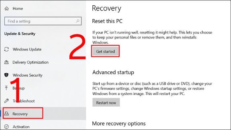
Task: Click the Troubleshoot wrench icon
Action: pos(6,101)
